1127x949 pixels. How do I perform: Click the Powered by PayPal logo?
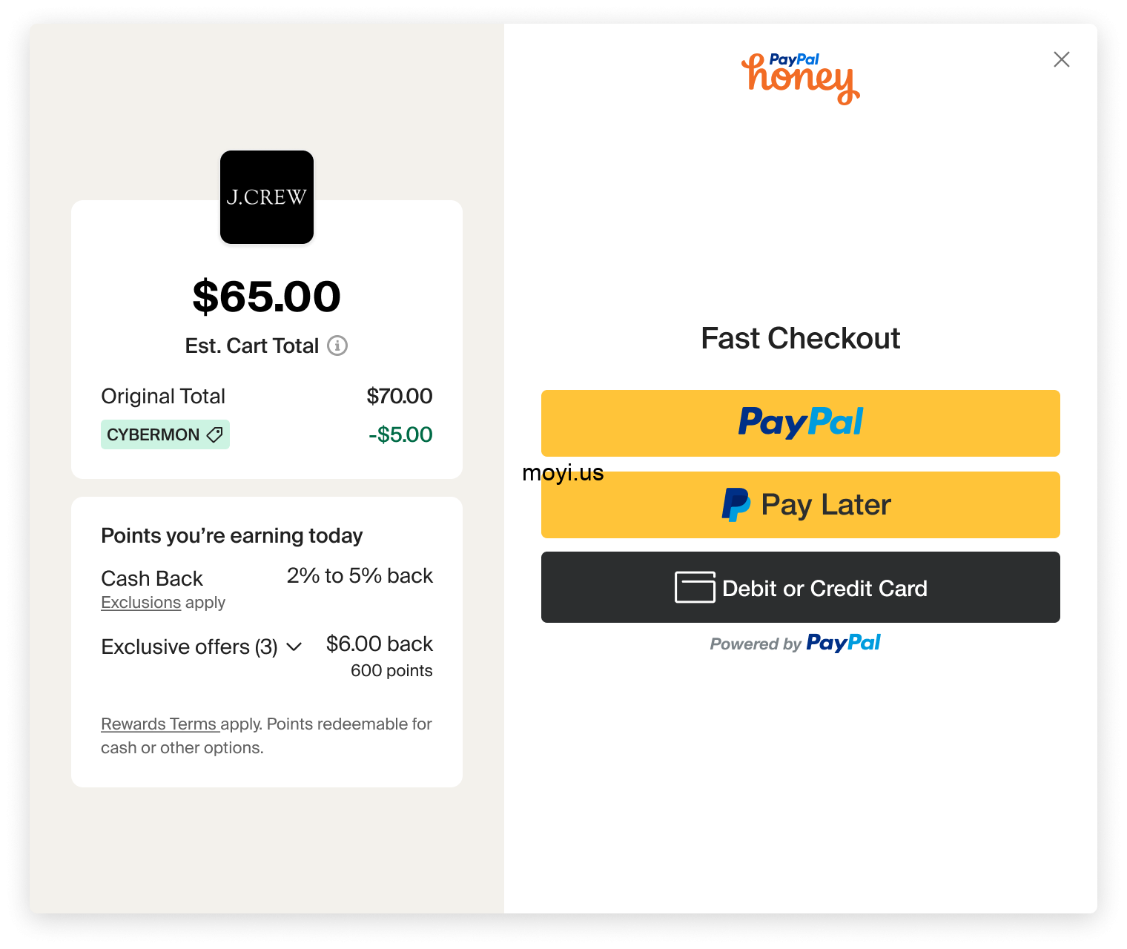click(x=843, y=643)
